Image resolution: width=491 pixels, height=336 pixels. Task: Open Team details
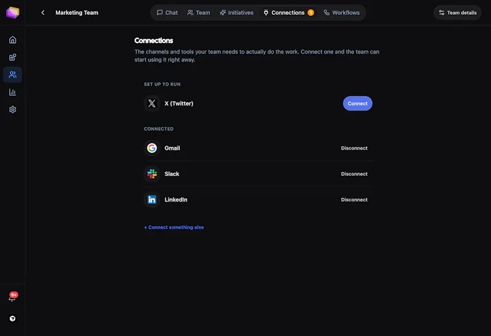click(x=457, y=12)
